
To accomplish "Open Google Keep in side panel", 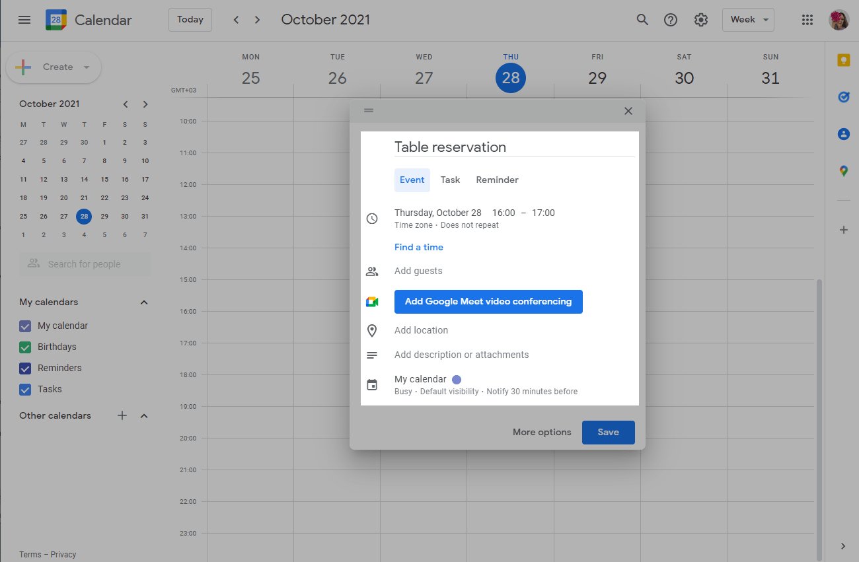I will [843, 61].
